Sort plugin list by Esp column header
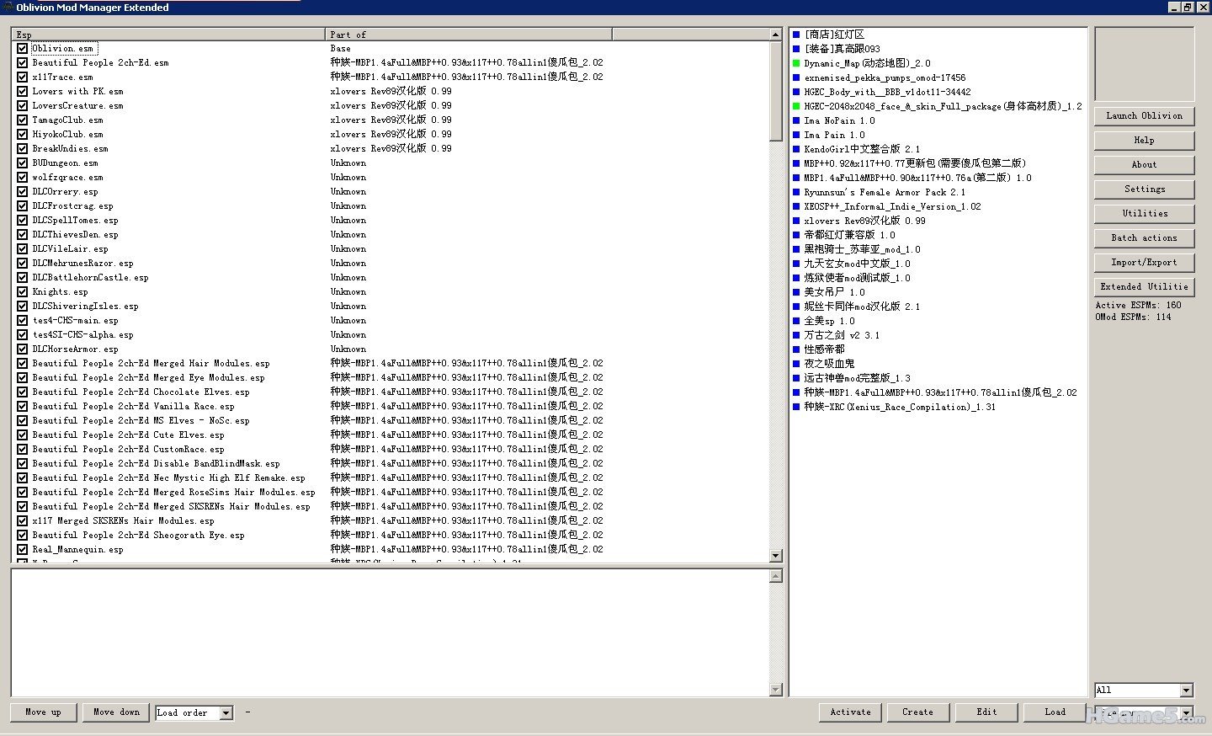This screenshot has width=1212, height=736. coord(168,35)
